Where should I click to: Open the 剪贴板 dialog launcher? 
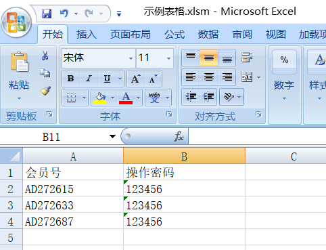point(49,114)
